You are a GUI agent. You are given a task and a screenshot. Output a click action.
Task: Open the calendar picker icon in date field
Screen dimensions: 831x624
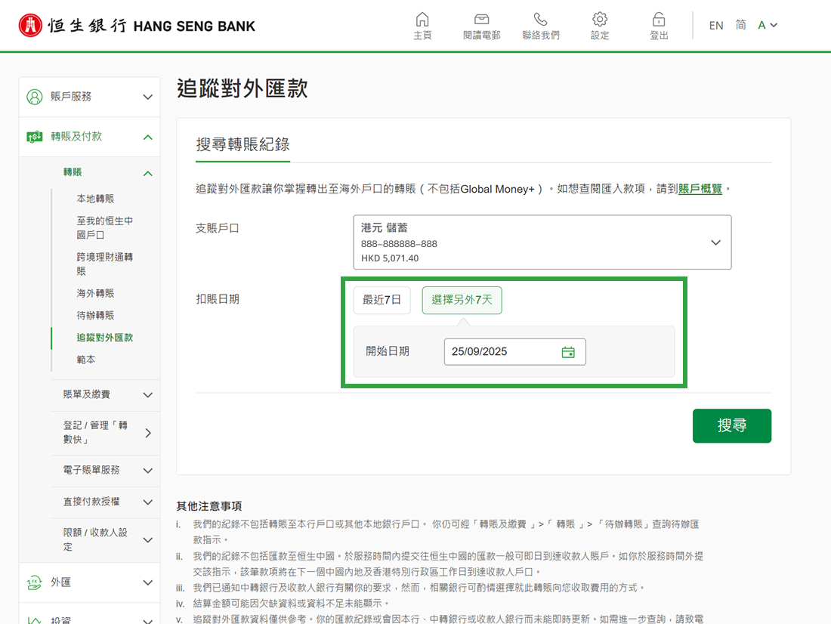click(x=568, y=352)
